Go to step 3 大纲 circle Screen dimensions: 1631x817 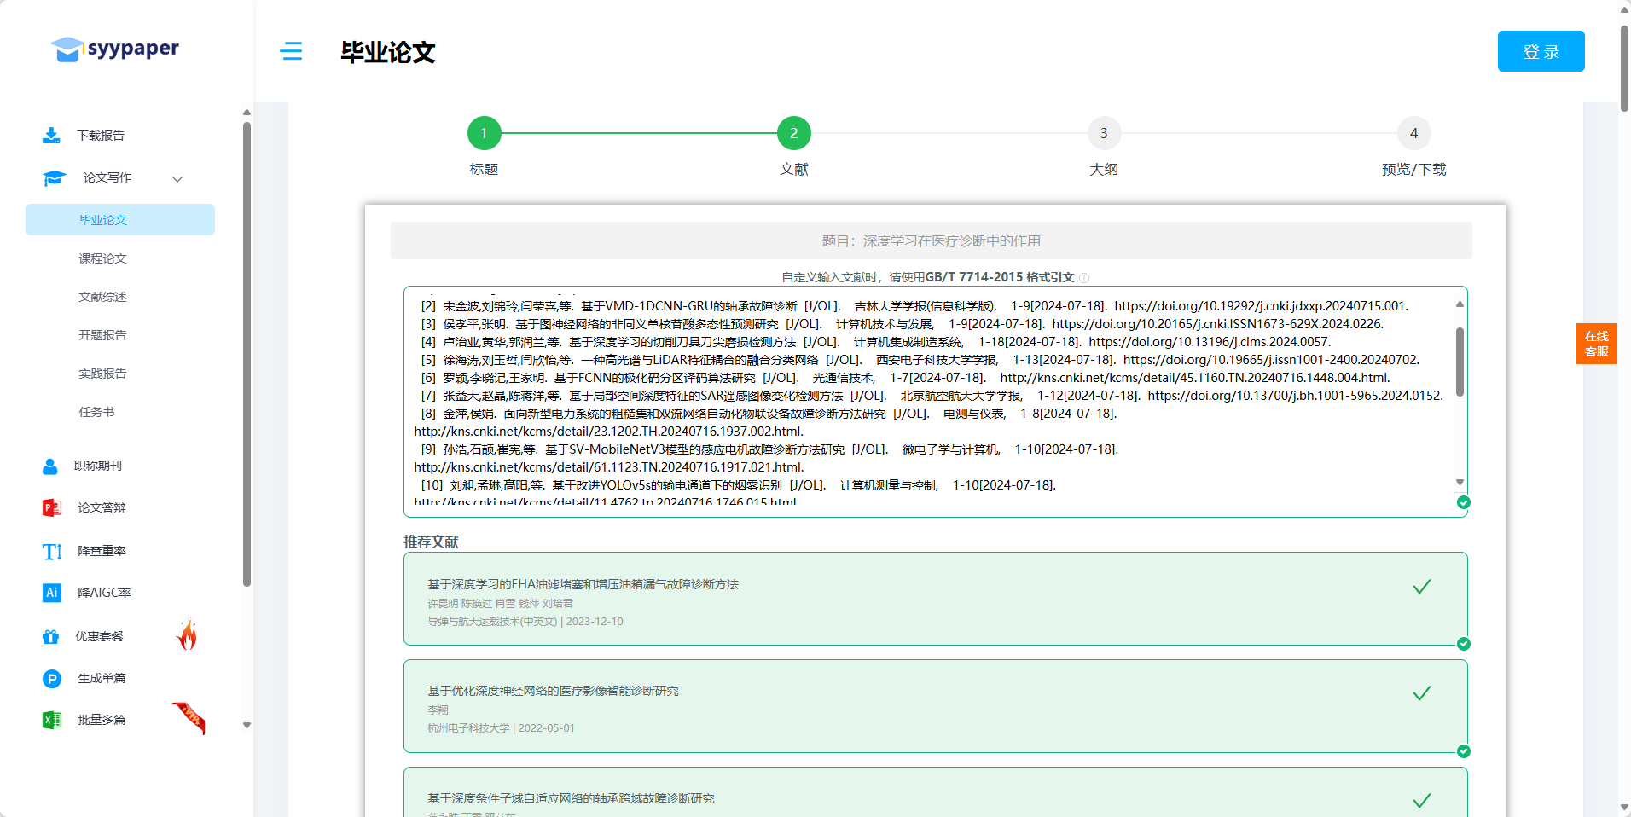click(x=1104, y=133)
